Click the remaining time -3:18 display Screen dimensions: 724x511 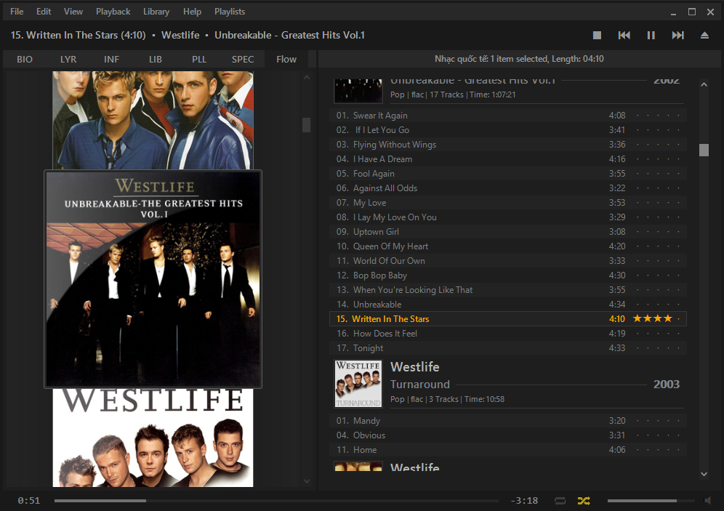(524, 500)
